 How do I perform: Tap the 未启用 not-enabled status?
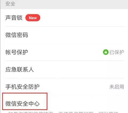point(117,87)
